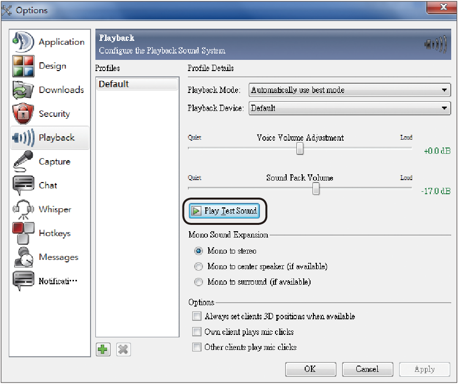This screenshot has height=385, width=459.
Task: Click the Messages clock icon
Action: [x=23, y=257]
